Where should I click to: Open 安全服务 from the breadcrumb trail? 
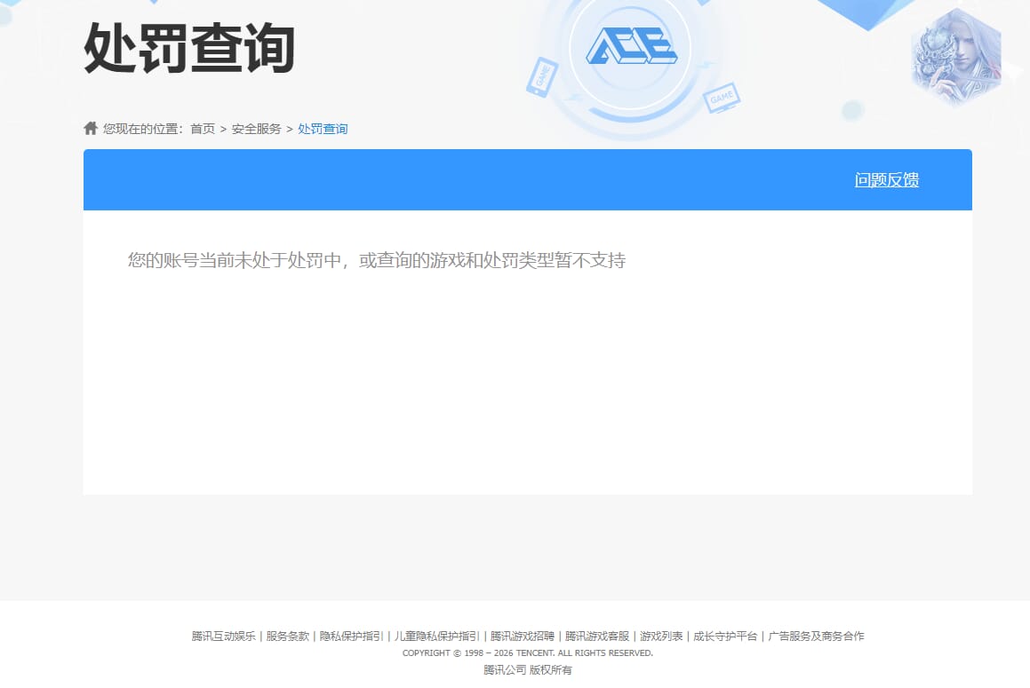[255, 128]
